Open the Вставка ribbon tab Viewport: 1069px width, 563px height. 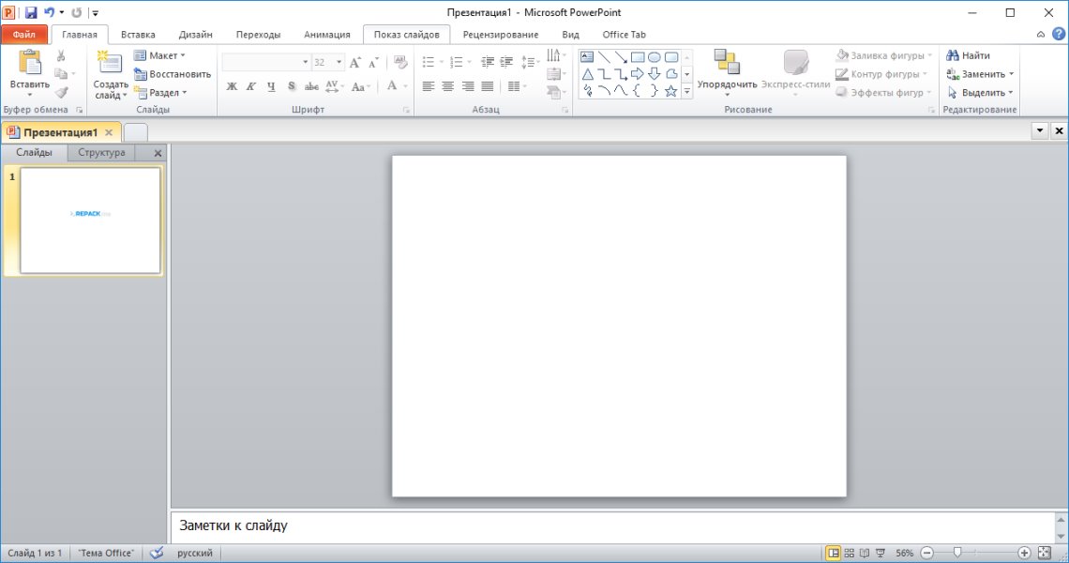[138, 35]
